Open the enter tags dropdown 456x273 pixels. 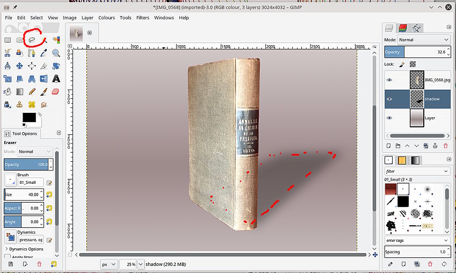[417, 240]
